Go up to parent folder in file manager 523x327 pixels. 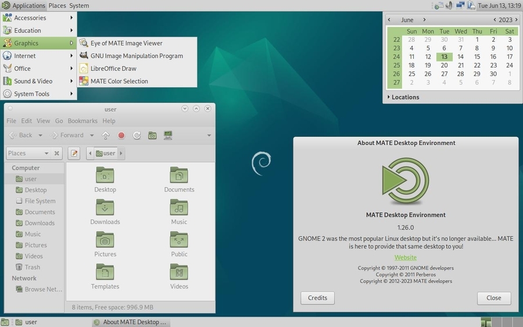tap(106, 135)
